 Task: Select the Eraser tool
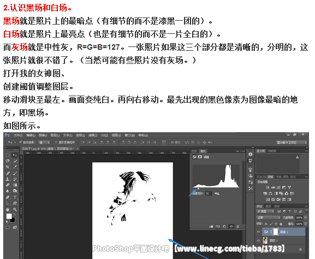pos(8,185)
